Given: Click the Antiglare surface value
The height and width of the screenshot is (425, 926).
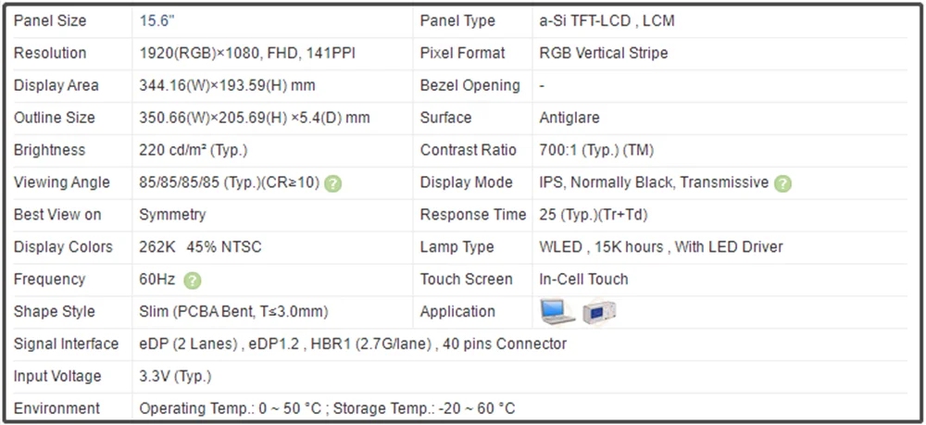Looking at the screenshot, I should 569,118.
